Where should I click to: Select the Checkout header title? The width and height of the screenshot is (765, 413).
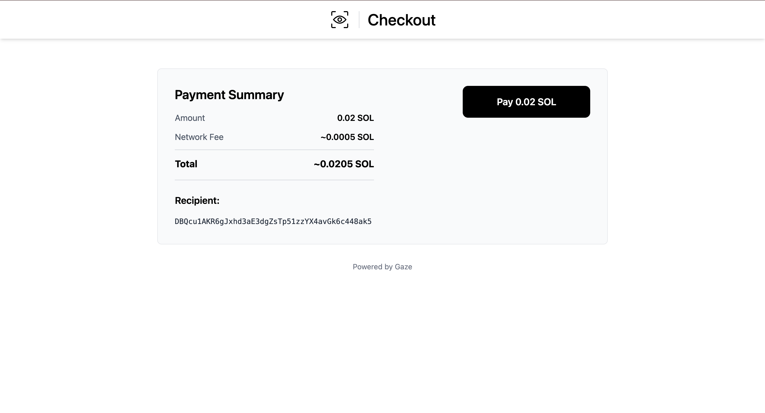(x=401, y=20)
